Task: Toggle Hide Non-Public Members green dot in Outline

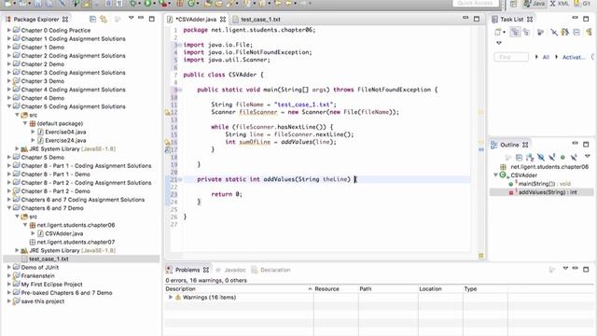Action: [x=562, y=157]
